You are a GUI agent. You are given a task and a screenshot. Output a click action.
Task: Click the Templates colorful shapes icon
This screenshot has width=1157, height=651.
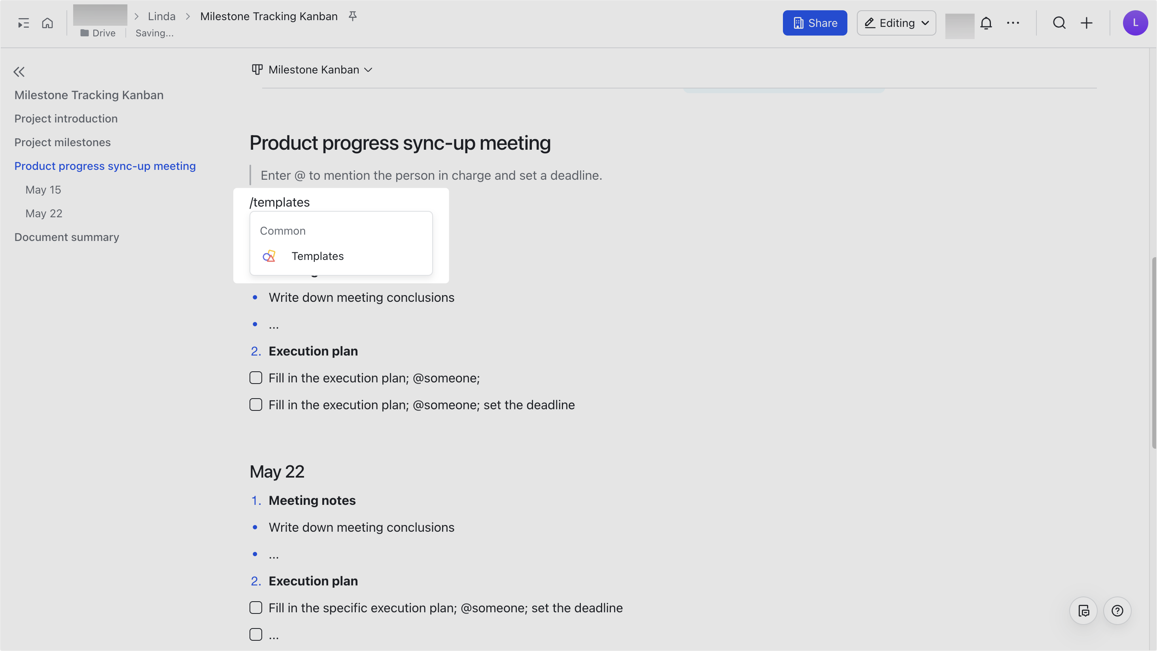(268, 256)
